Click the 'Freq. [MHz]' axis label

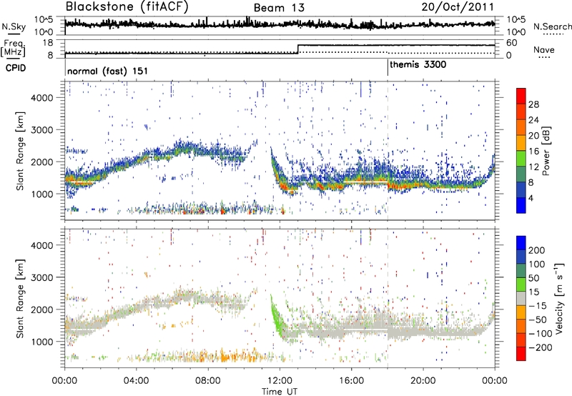click(13, 49)
